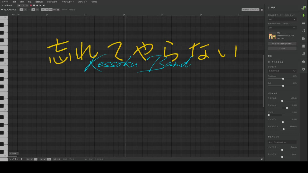Screen dimensions: 308x173
Task: Open the database version 100 dropdown
Action: point(282,28)
